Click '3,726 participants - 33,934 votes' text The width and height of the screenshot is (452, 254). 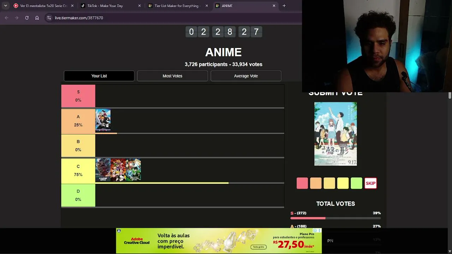point(224,64)
